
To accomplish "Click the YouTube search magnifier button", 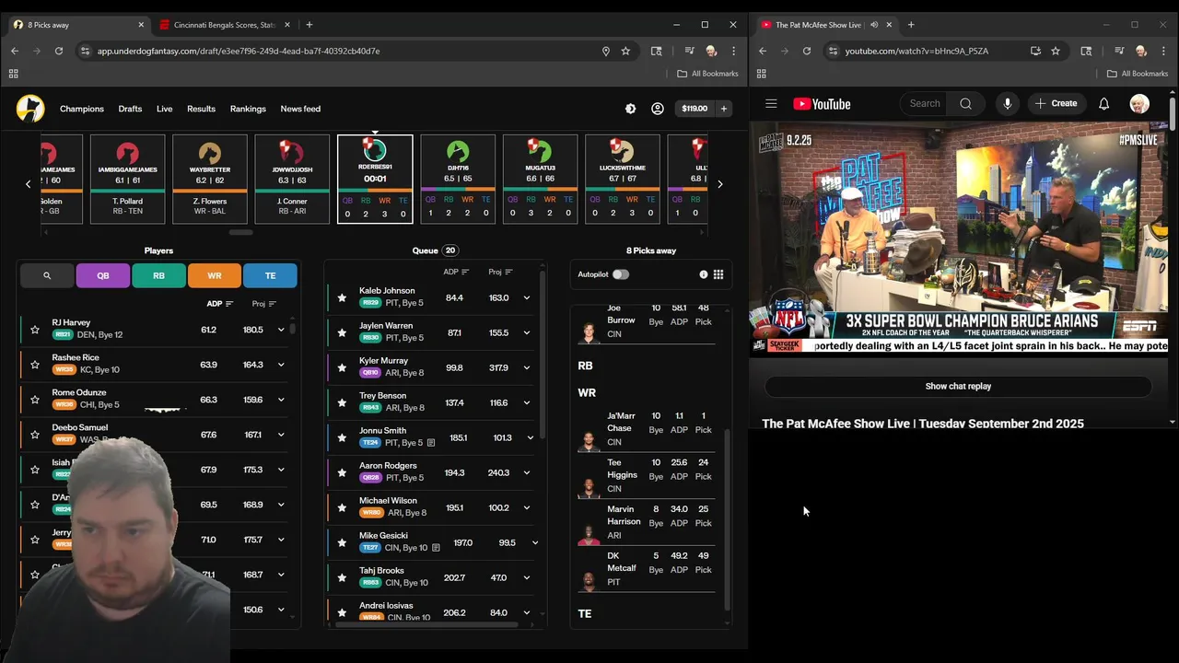I will click(x=965, y=104).
